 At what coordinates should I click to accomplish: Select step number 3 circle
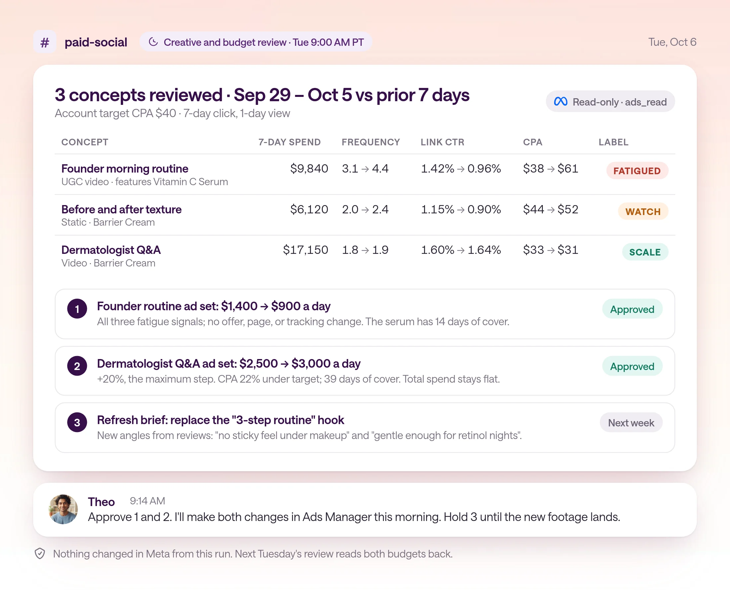point(77,422)
